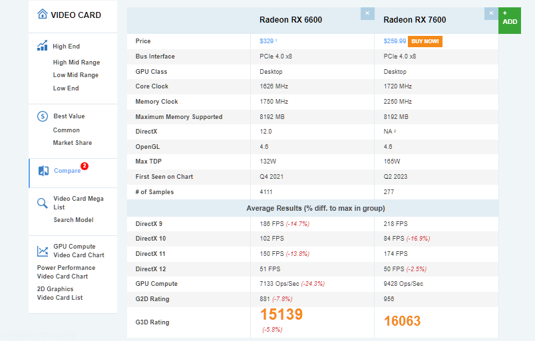Click the GPU Compute line chart icon

click(43, 251)
